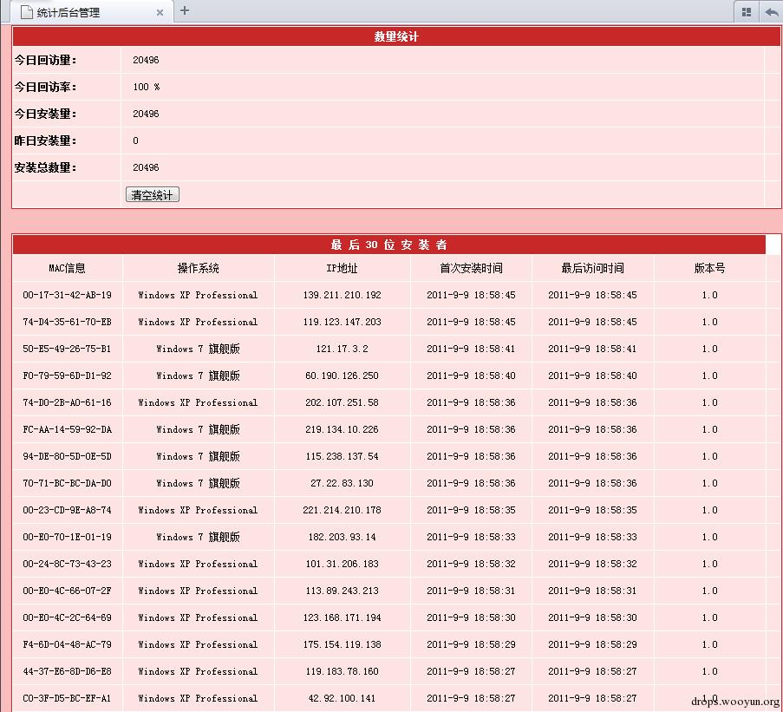Click the 今日安装量 label
783x712 pixels.
pyautogui.click(x=45, y=114)
